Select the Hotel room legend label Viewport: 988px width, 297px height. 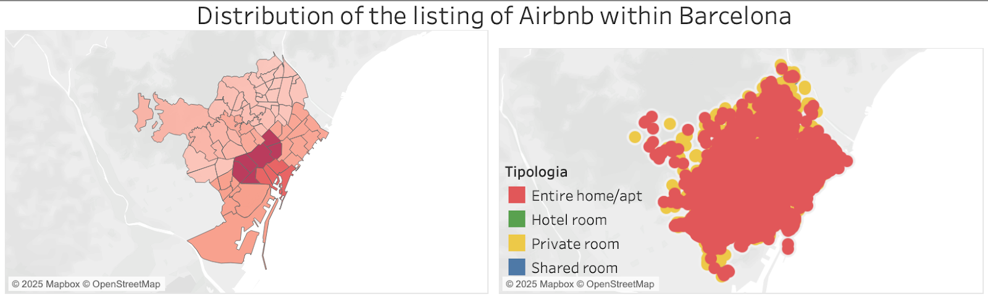[x=569, y=220]
